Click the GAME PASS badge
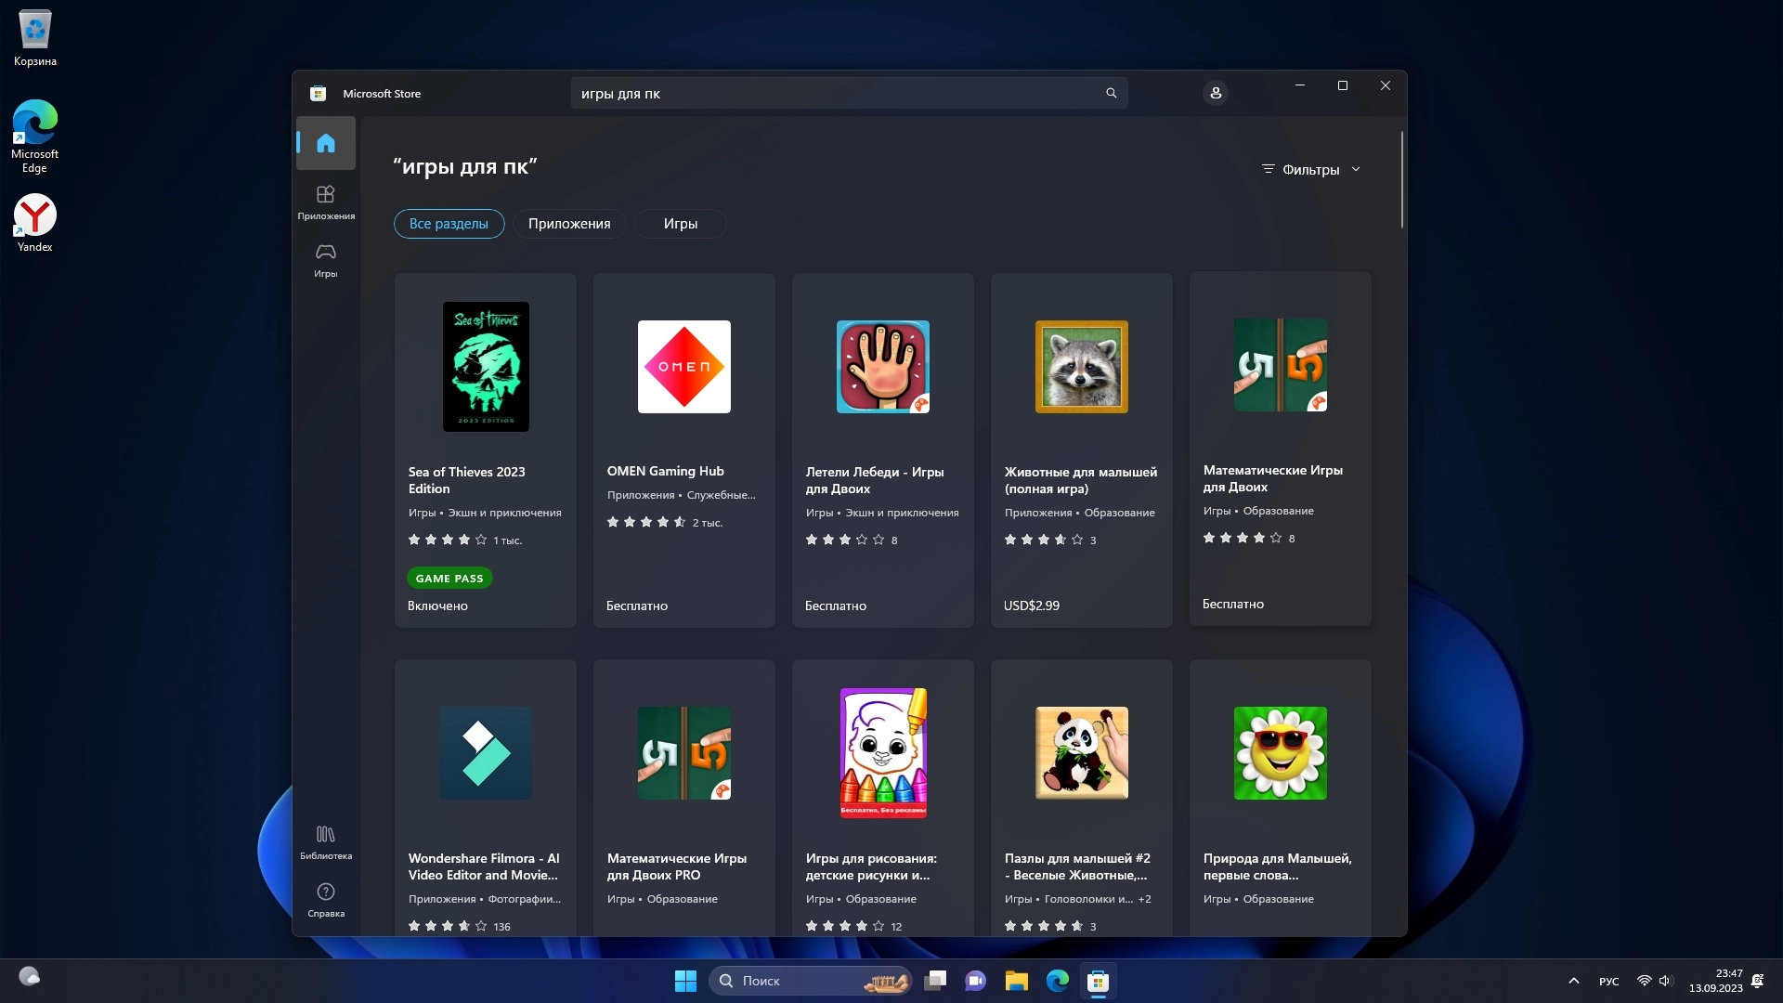This screenshot has width=1783, height=1003. point(449,578)
